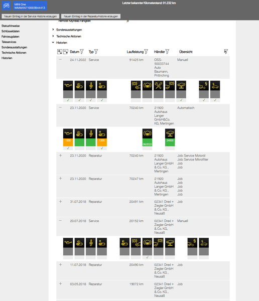Open Teleservices in the sidebar
Viewport: 259px width, 301px height.
(x=9, y=42)
